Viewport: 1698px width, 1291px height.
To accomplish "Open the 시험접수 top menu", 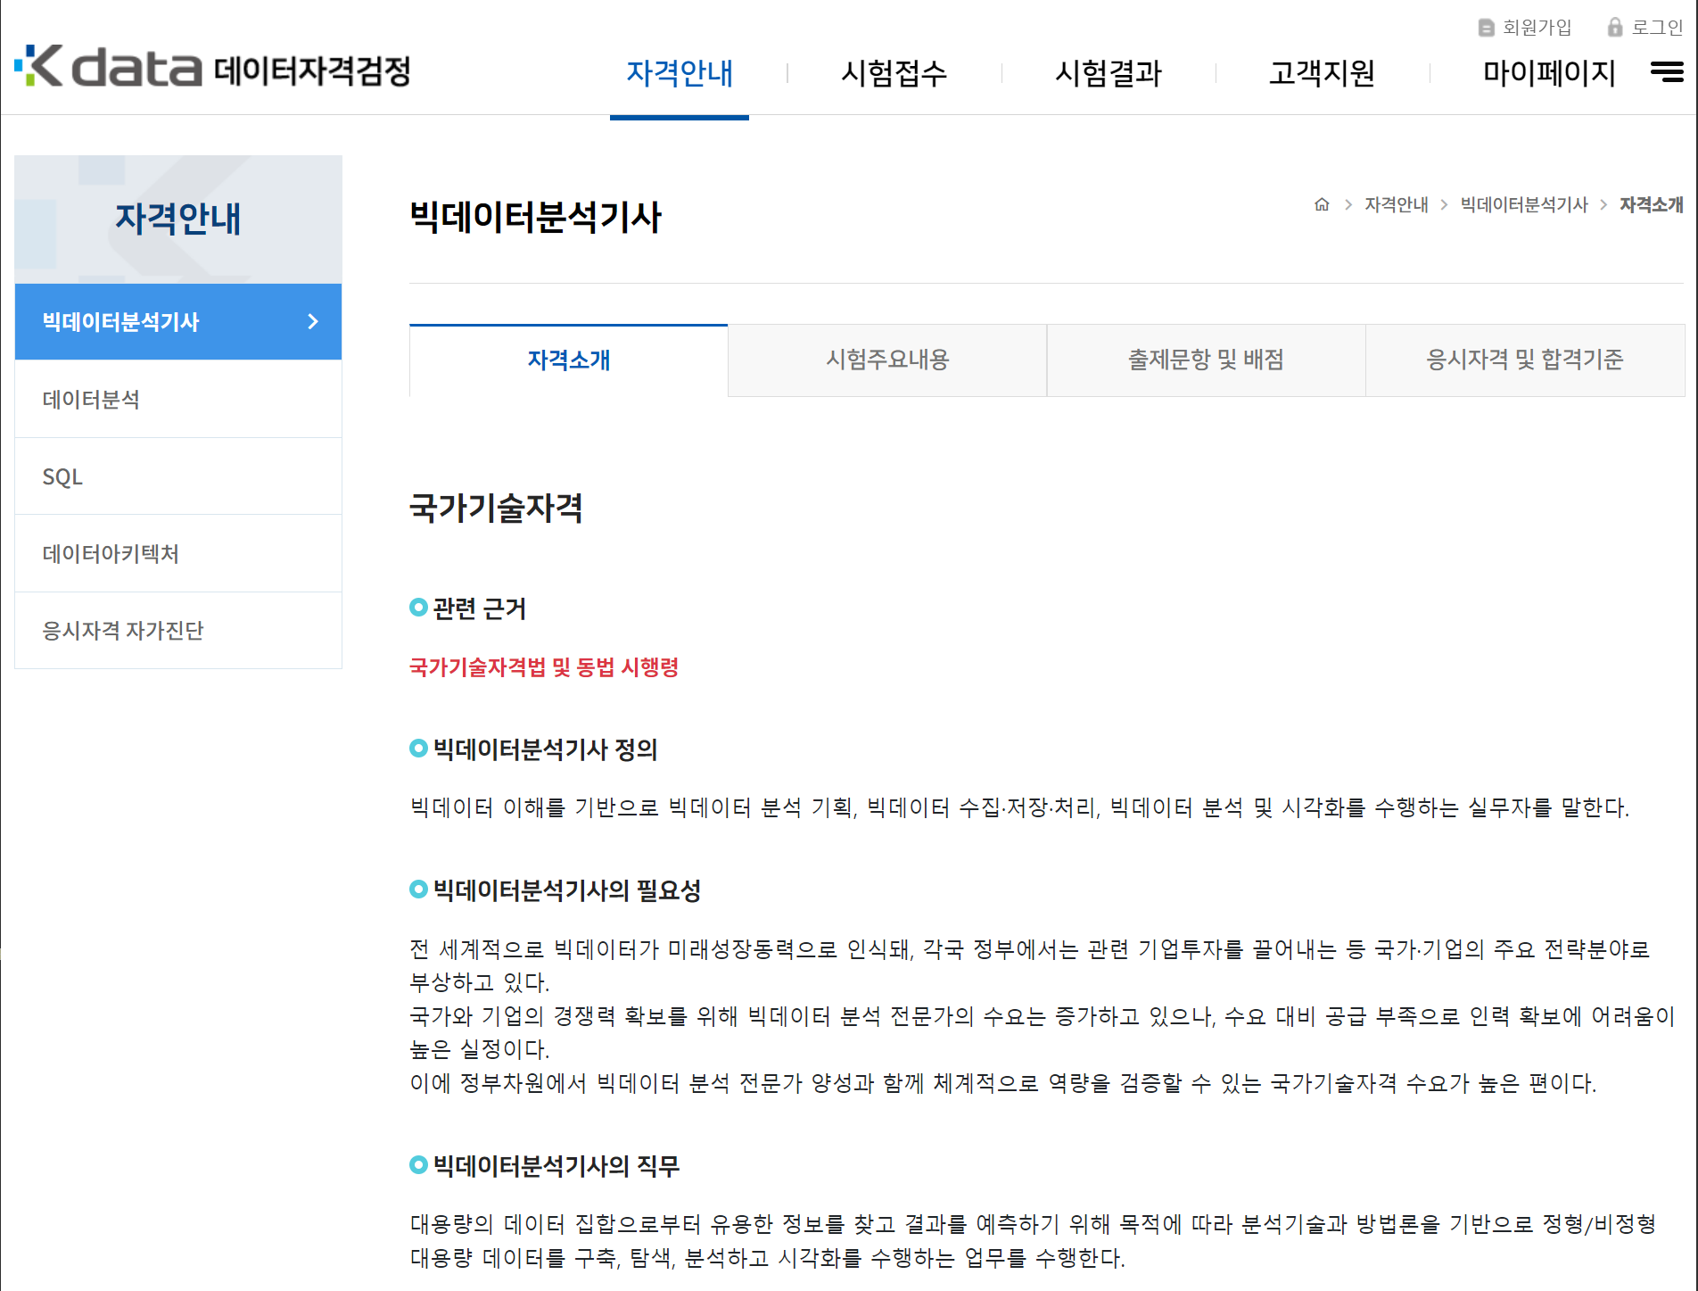I will pos(894,73).
